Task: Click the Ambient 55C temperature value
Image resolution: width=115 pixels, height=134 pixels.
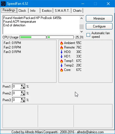Action: (x=79, y=43)
